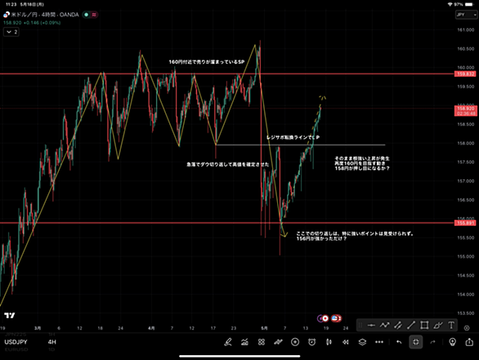Screen dimensions: 479x360
Task: Select the horizontal line drawing tool
Action: [371, 325]
